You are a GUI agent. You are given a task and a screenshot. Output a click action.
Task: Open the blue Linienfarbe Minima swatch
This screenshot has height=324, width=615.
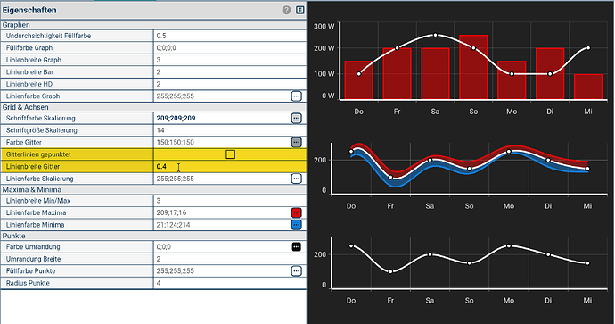point(297,225)
